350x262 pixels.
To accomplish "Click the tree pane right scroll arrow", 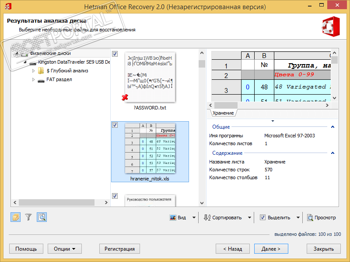I will tap(106, 202).
